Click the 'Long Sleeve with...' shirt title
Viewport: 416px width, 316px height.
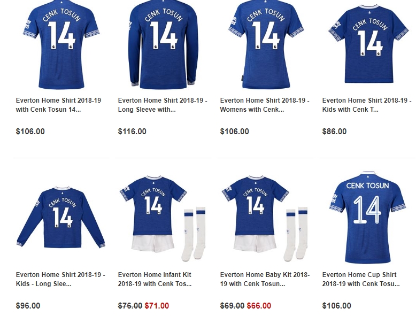tap(163, 105)
